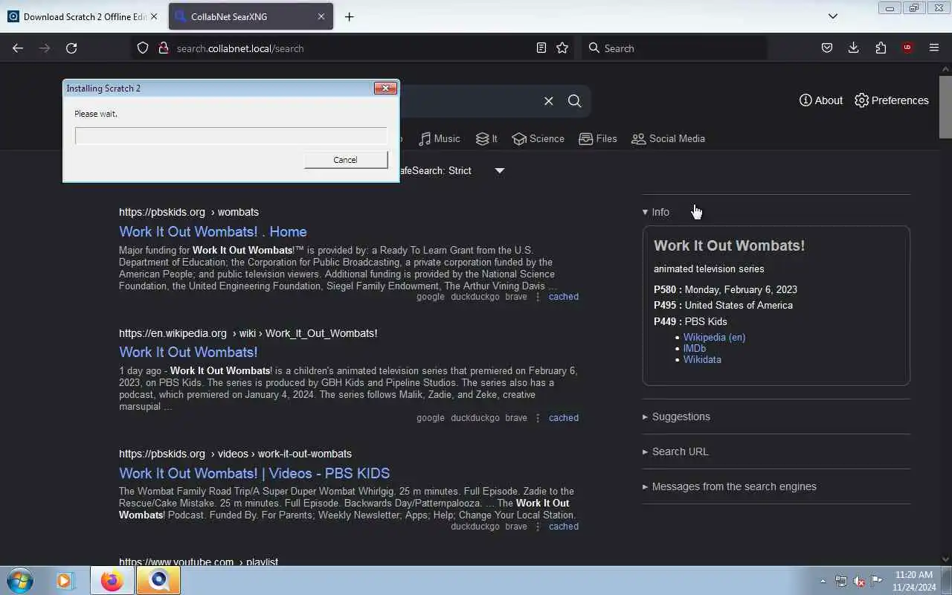Screen dimensions: 952x595
Task: Close the Installing Scratch 2 dialog
Action: click(385, 88)
